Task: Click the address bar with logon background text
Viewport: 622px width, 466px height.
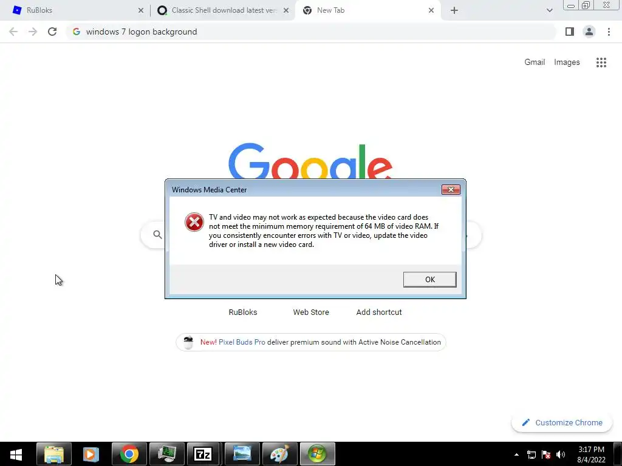Action: pos(311,32)
